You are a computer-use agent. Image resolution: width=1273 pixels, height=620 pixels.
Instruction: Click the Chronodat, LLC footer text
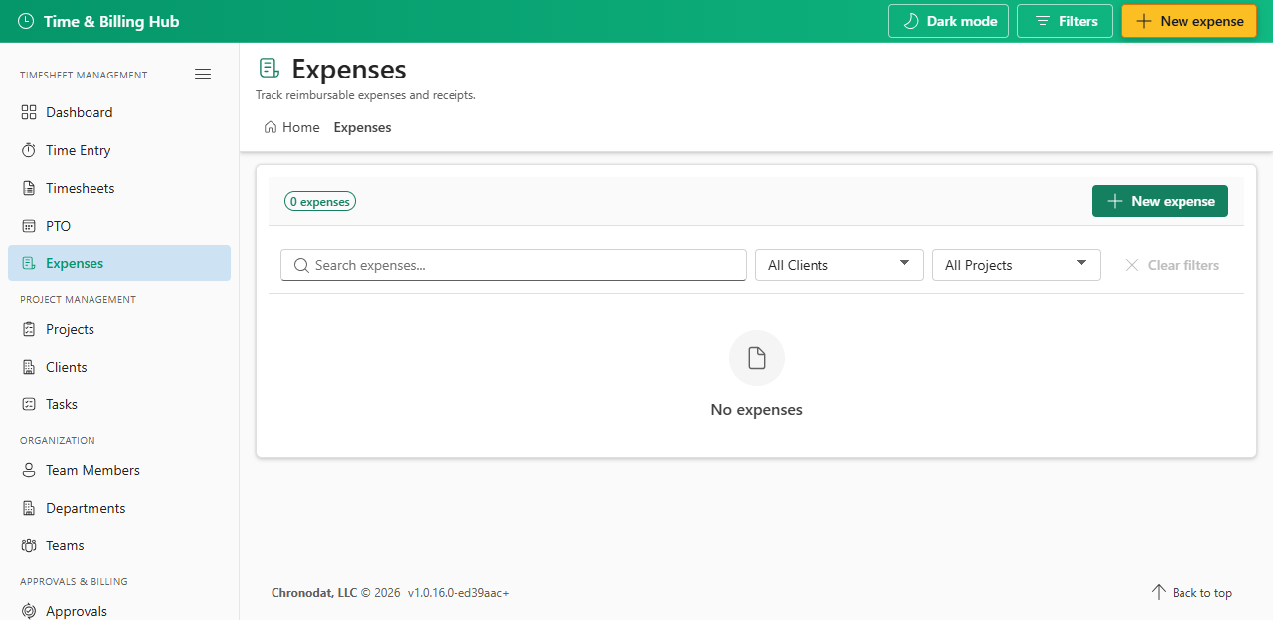tap(314, 592)
